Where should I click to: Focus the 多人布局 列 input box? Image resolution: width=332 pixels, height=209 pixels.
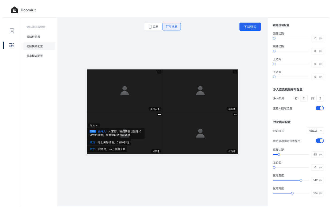pos(320,98)
